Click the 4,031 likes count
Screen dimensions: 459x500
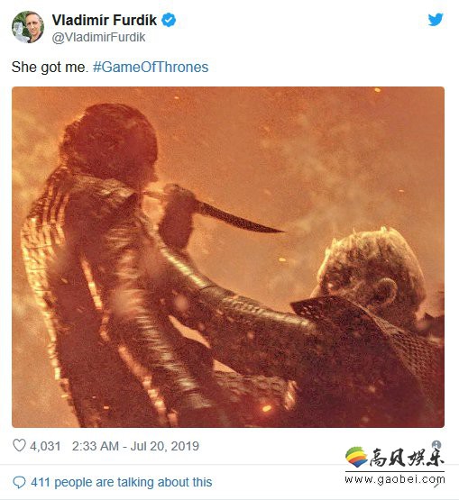pos(45,446)
